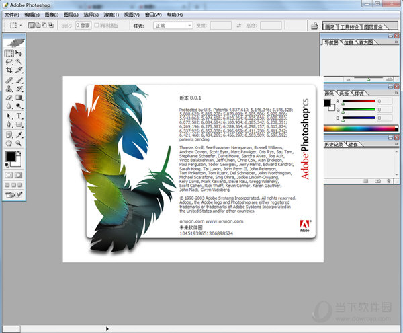403x333 pixels.
Task: Select the Magic Wand tool
Action: pos(19,62)
